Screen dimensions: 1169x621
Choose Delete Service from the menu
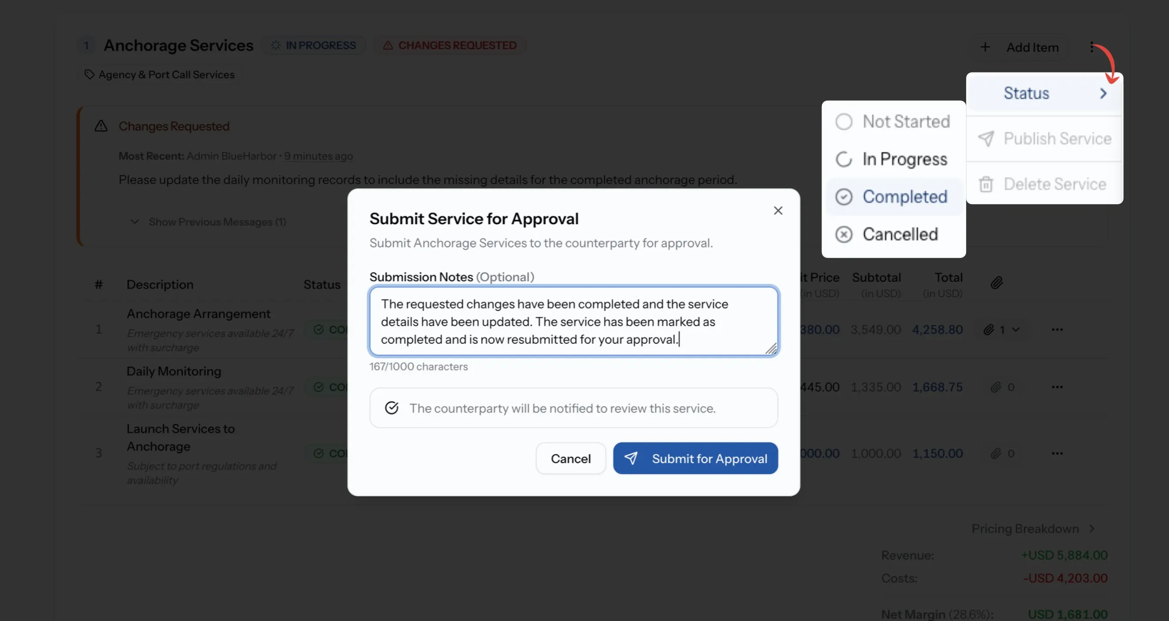tap(1044, 184)
